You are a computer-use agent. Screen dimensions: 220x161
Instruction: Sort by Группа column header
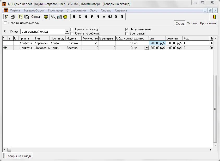[26, 38]
